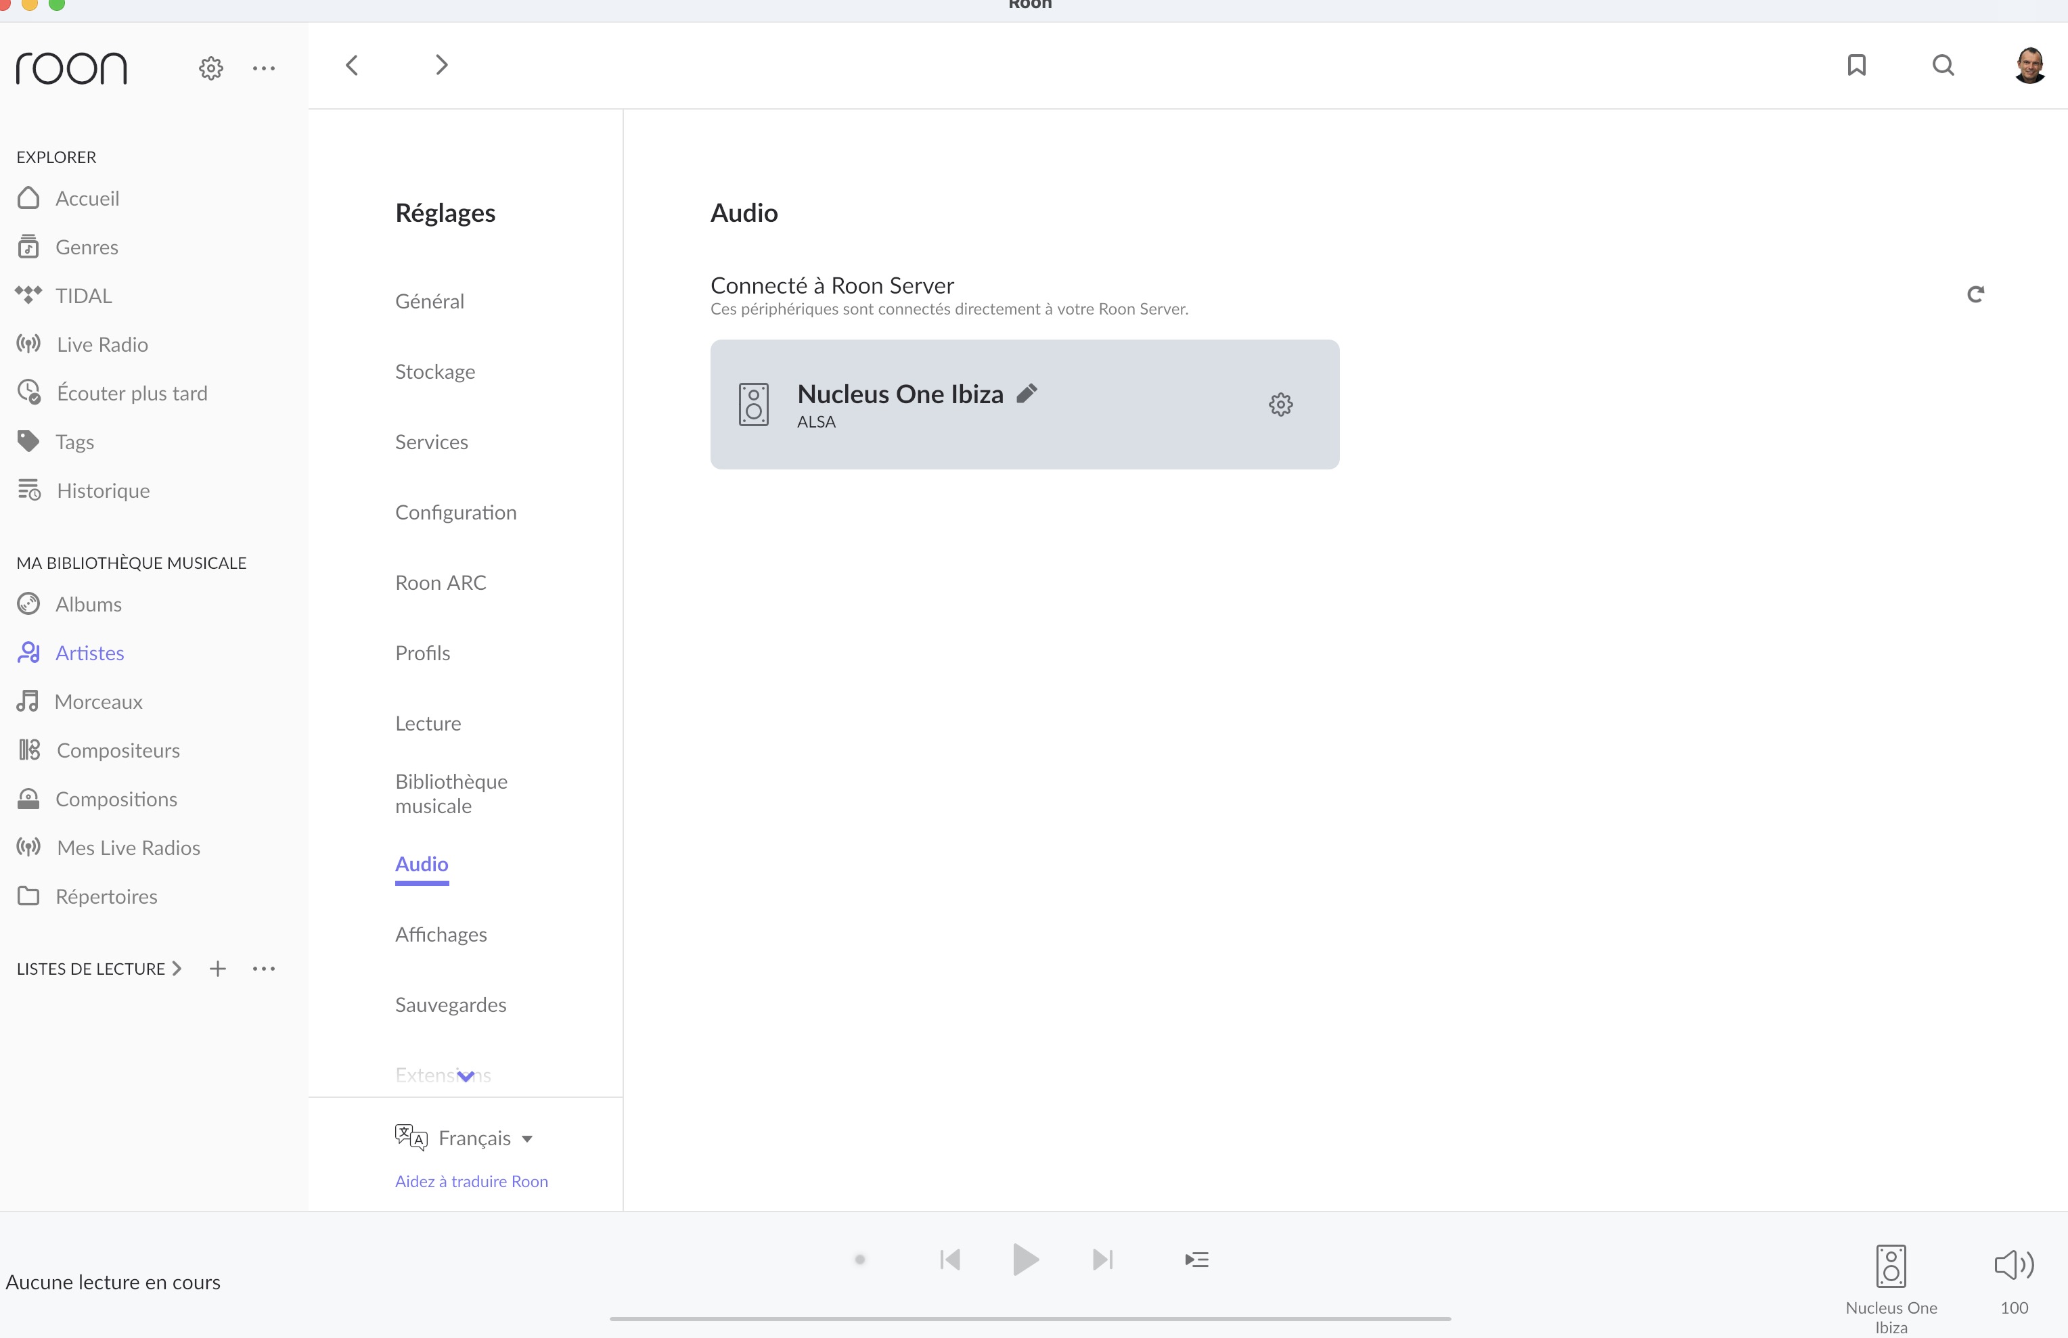Add a new playlist with plus icon
The width and height of the screenshot is (2068, 1338).
218,968
